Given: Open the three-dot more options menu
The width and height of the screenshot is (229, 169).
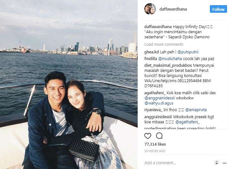Looking at the screenshot, I should 225,163.
